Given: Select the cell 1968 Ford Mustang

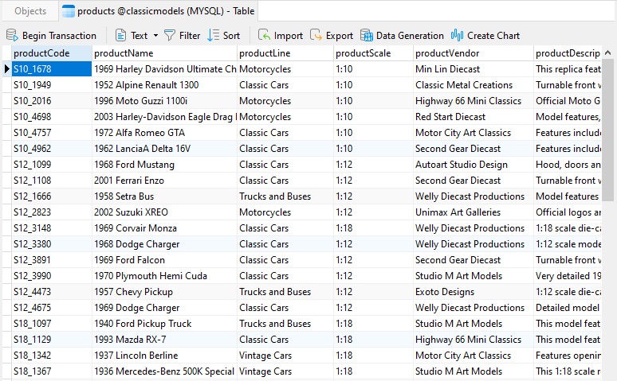Looking at the screenshot, I should tap(164, 165).
